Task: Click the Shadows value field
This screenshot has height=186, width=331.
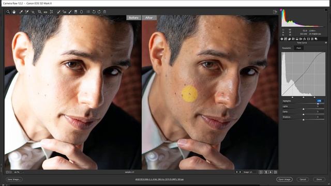Action: click(319, 117)
